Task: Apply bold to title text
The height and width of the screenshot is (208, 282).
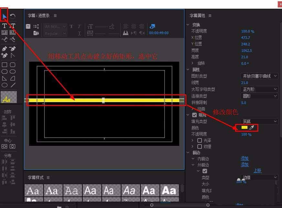Action: pos(72,26)
